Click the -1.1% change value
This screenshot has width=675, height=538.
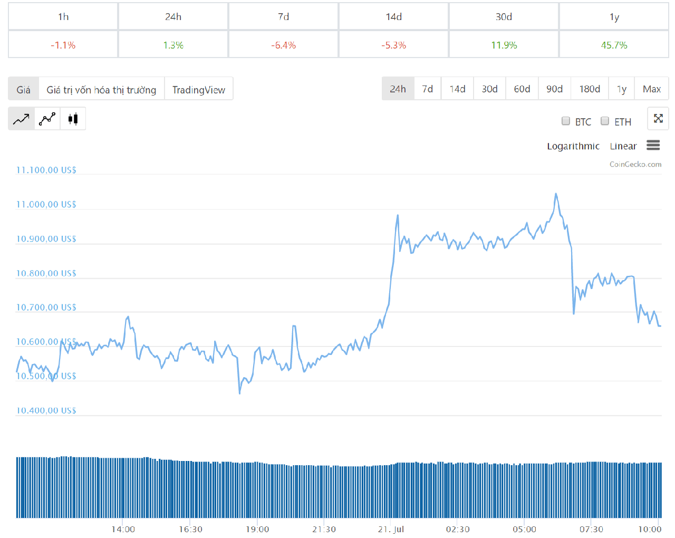(63, 45)
